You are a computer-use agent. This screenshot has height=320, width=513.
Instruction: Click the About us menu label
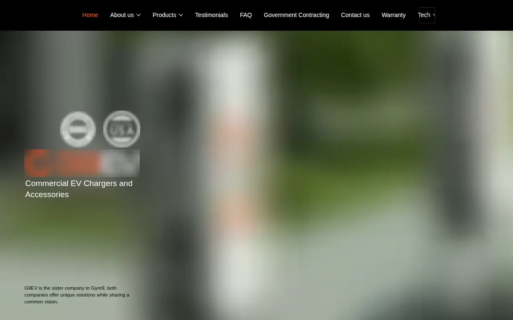(x=122, y=15)
